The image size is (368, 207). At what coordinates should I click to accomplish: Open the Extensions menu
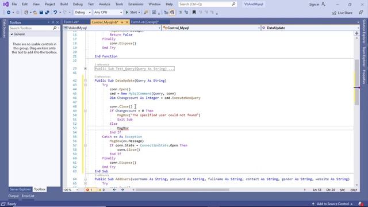pyautogui.click(x=136, y=4)
